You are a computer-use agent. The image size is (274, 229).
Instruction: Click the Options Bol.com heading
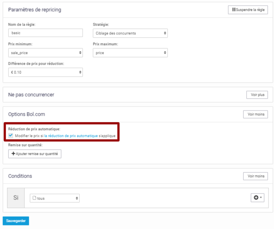coord(27,114)
